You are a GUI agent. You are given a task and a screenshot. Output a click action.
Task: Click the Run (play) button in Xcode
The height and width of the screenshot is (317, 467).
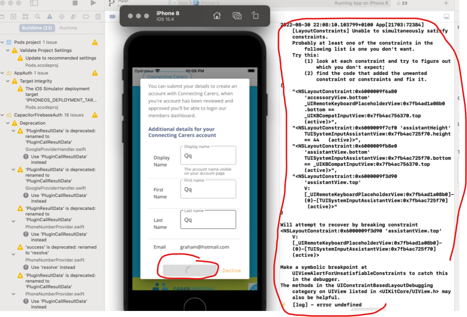(93, 3)
